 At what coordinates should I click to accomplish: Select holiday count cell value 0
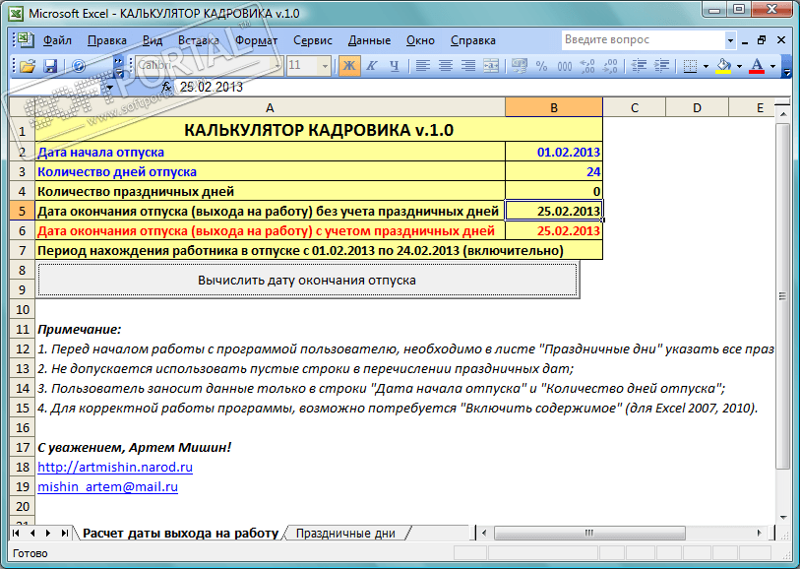pos(554,191)
